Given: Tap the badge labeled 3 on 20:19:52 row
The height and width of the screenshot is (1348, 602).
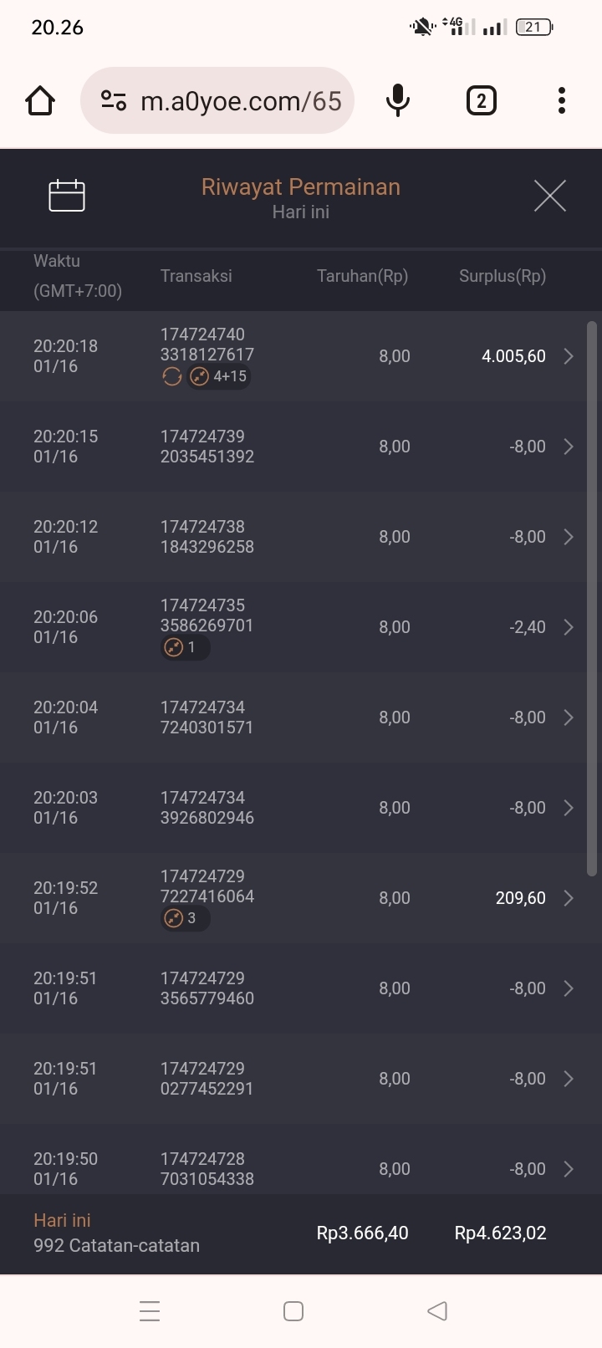Looking at the screenshot, I should (x=184, y=918).
